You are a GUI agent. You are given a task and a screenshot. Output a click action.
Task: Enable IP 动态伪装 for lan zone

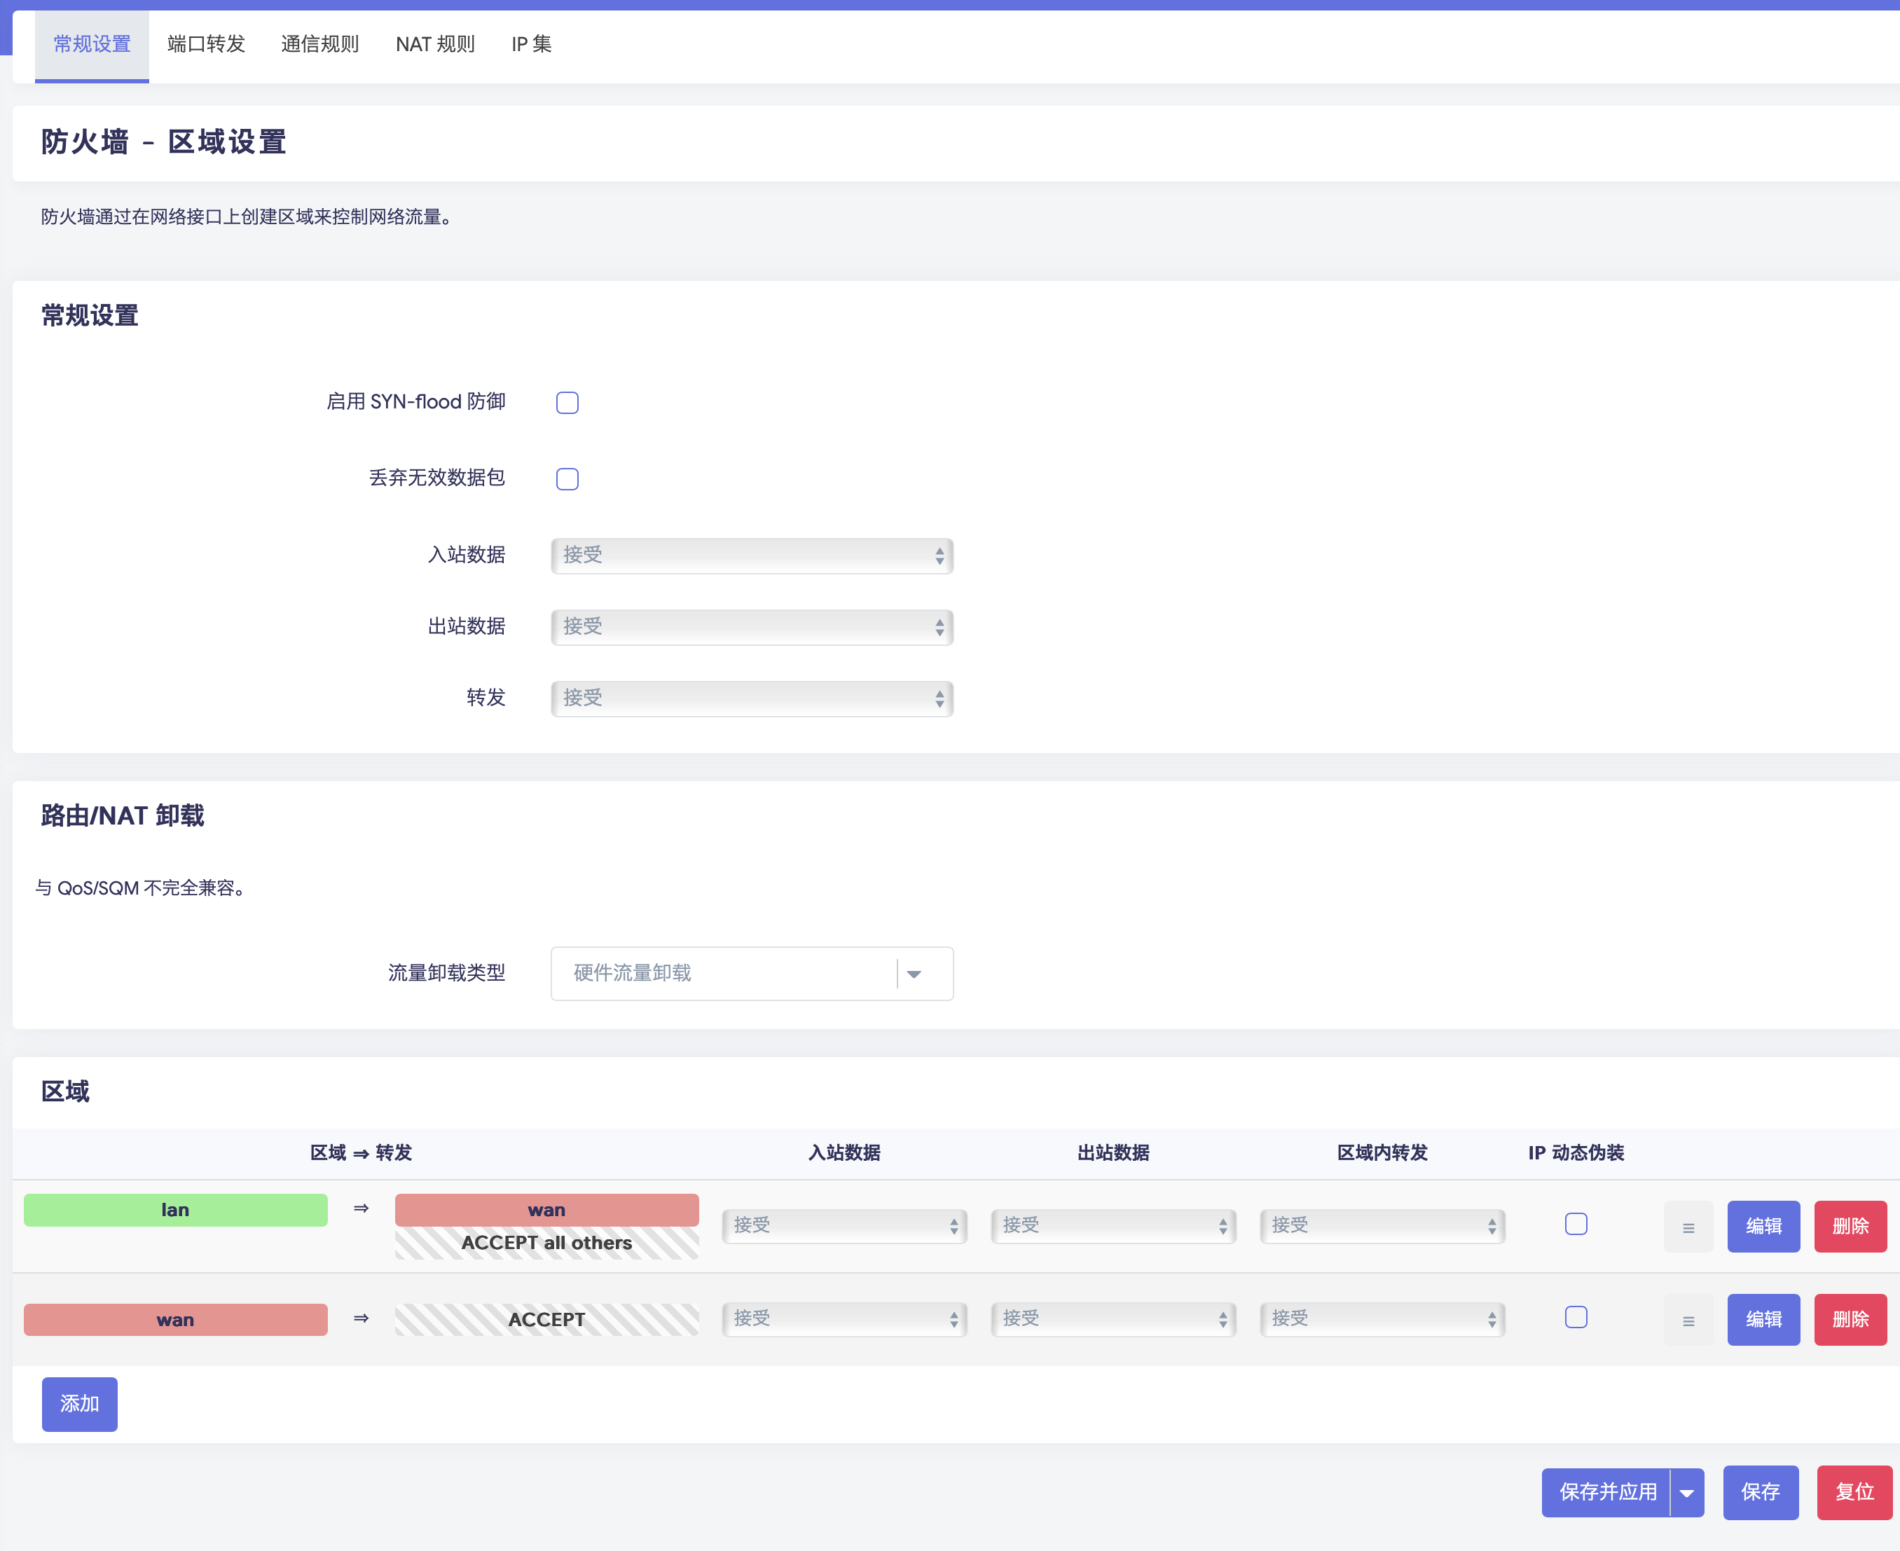tap(1576, 1224)
